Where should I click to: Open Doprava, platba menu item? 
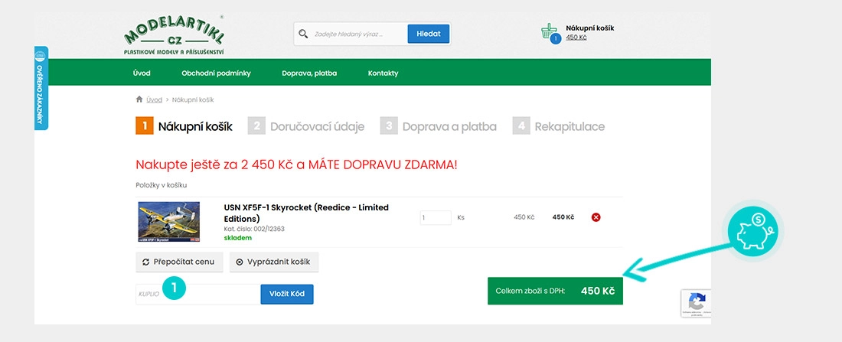[309, 73]
